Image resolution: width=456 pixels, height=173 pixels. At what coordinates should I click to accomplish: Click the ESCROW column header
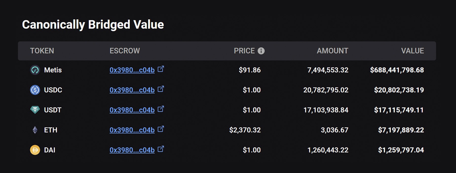(x=125, y=51)
